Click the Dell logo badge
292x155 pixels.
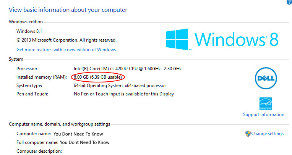[x=266, y=78]
